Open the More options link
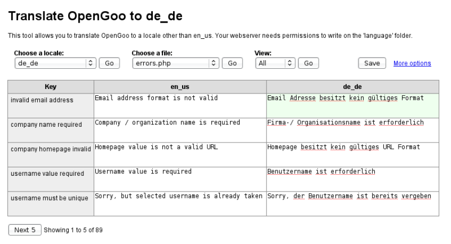This screenshot has width=451, height=244. point(412,64)
